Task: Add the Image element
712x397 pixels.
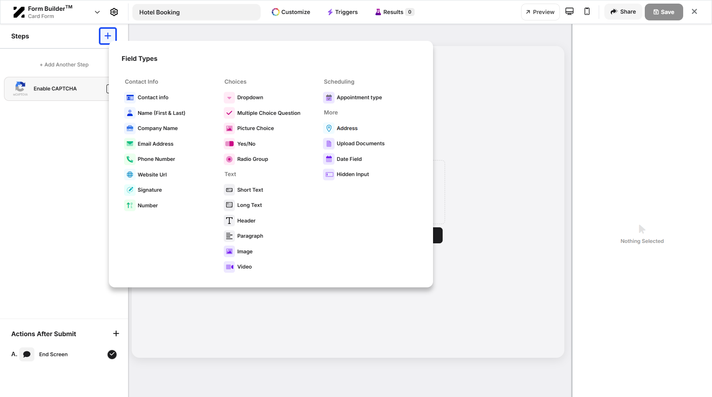Action: click(239, 251)
